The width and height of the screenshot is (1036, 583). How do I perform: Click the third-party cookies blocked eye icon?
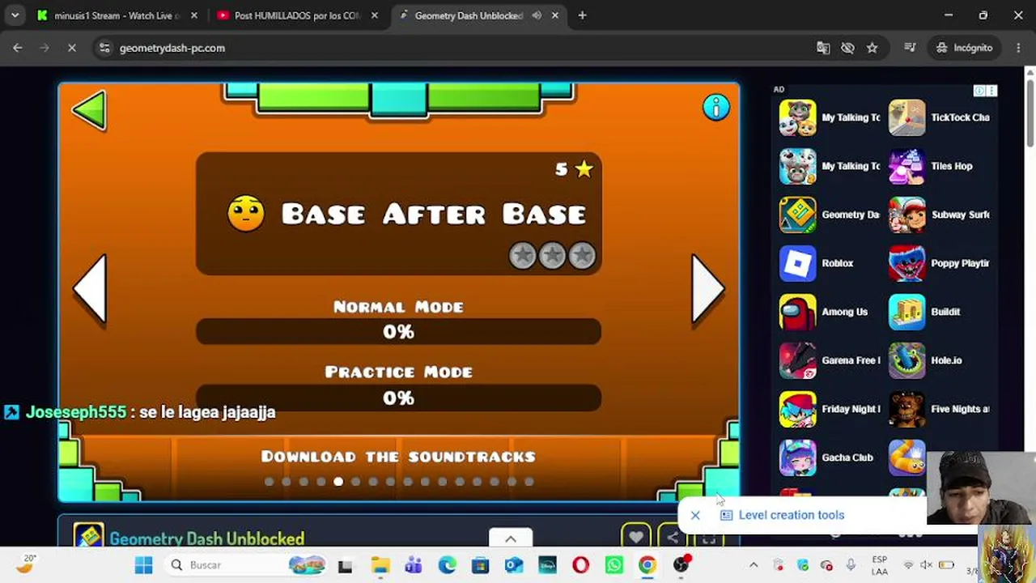tap(847, 48)
